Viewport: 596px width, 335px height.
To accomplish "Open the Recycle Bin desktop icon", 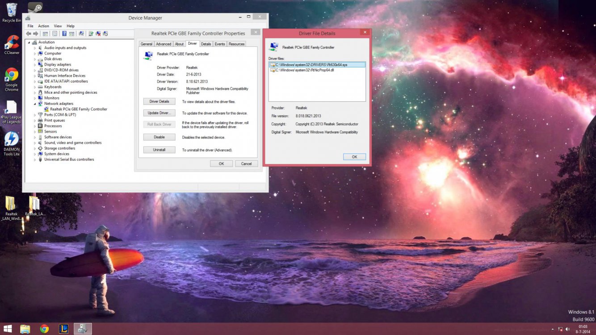I will 12,13.
